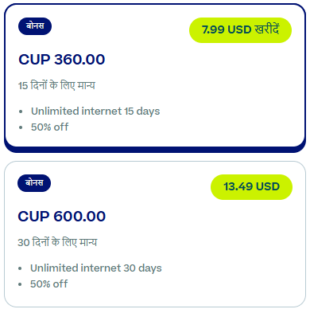Click the 15 दिनों के लिए मान्य text
This screenshot has height=309, width=310.
56,85
